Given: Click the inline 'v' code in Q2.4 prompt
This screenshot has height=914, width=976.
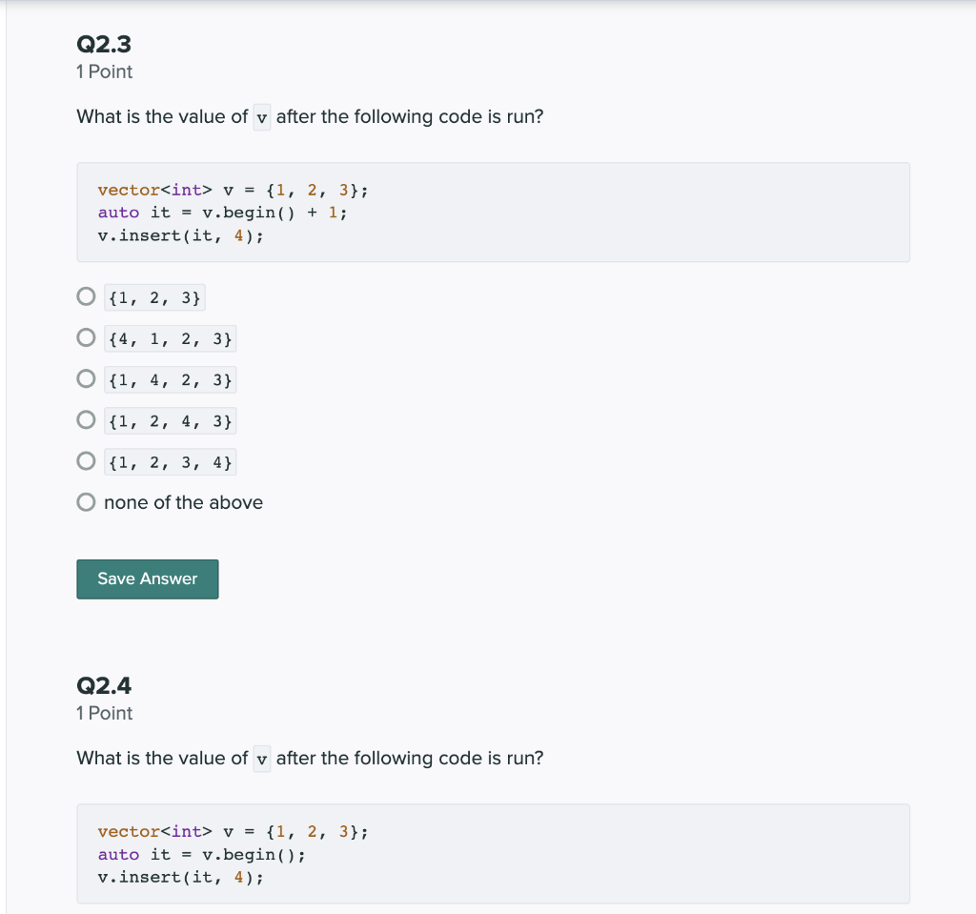Looking at the screenshot, I should click(x=262, y=759).
